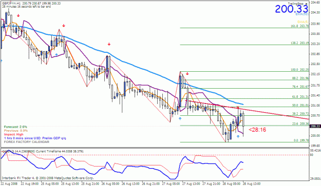
Task: Click the 29.0501 value on the indicator scale
Action: point(315,179)
